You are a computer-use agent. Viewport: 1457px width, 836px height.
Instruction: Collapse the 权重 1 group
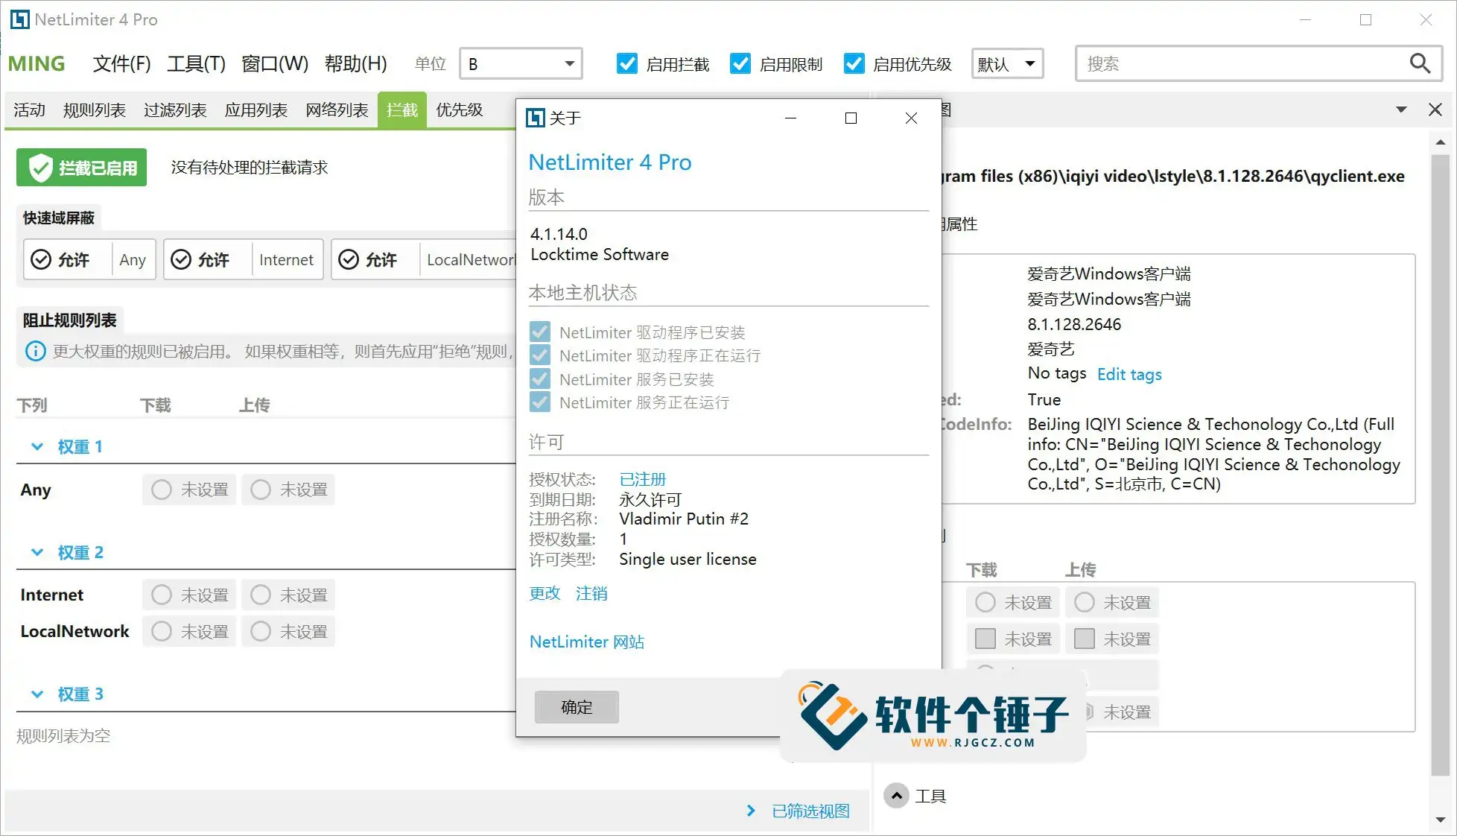(37, 446)
